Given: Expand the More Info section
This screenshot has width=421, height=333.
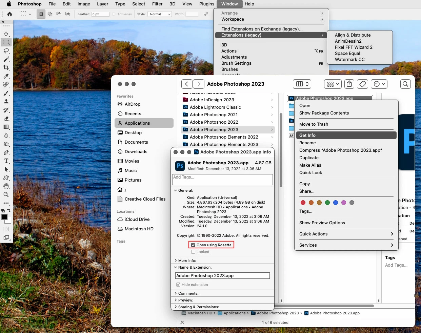Looking at the screenshot, I should 176,261.
